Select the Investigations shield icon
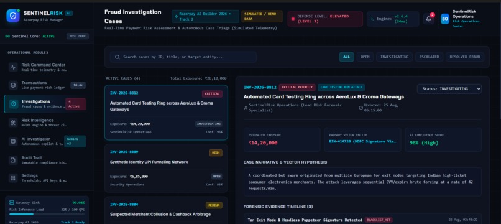 pyautogui.click(x=14, y=104)
